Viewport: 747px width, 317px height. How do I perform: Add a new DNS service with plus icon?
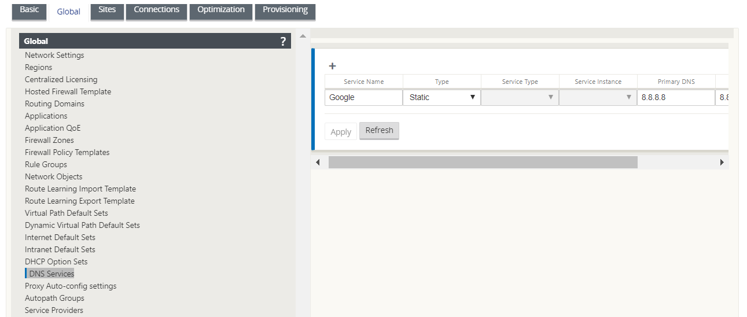[x=332, y=67]
